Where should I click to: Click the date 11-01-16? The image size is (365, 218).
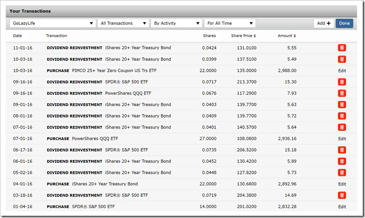pos(23,48)
